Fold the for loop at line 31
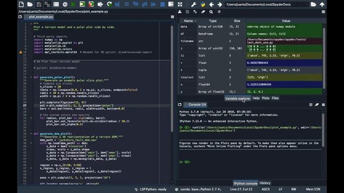This screenshot has width=344, height=193. click(x=31, y=118)
